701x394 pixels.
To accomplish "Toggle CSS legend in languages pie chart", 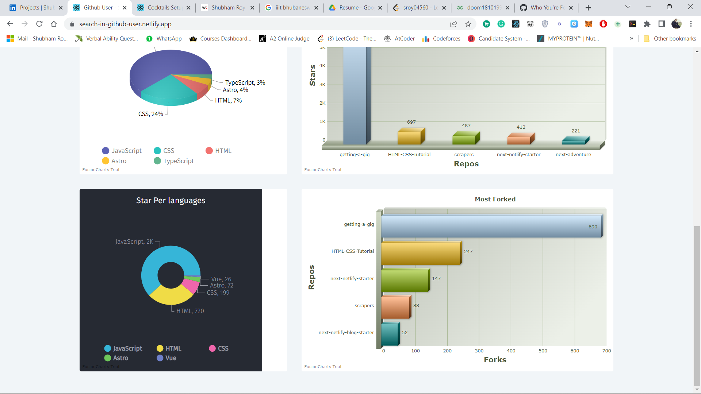I will coord(164,151).
